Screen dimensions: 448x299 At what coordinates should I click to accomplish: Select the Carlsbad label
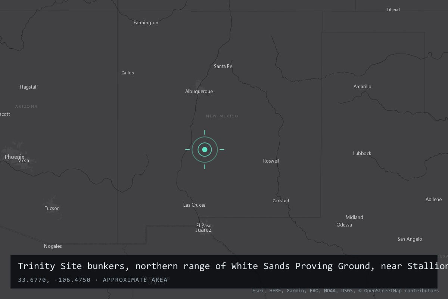coord(281,201)
